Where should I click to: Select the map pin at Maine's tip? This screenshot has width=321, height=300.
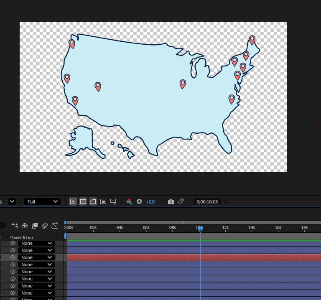(252, 40)
